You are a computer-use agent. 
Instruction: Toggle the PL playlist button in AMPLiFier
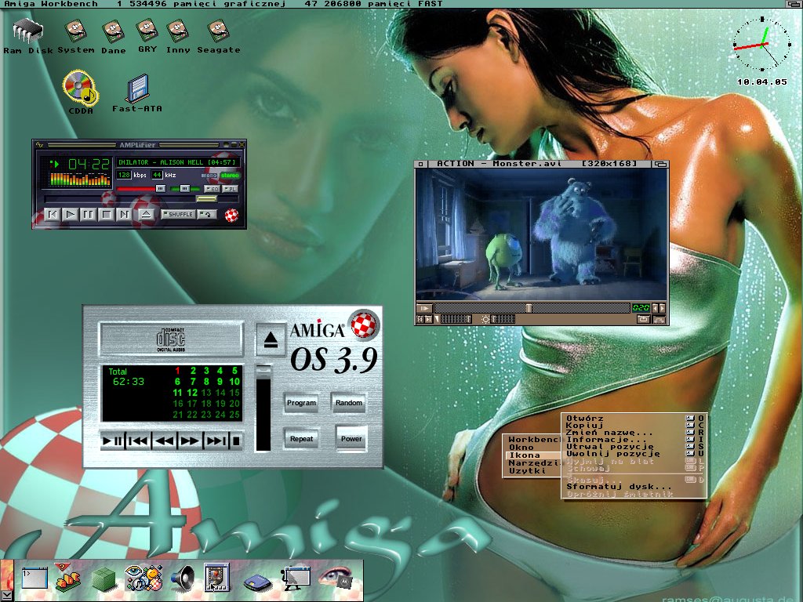[x=230, y=189]
